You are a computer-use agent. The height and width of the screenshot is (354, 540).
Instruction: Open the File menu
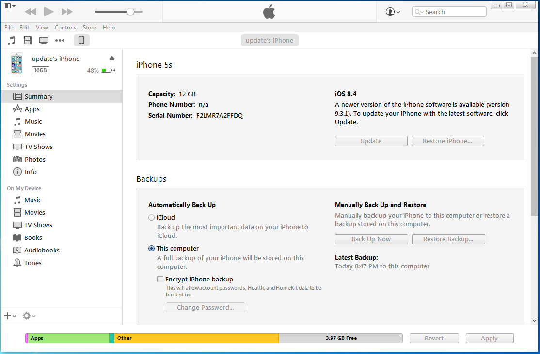tap(9, 28)
